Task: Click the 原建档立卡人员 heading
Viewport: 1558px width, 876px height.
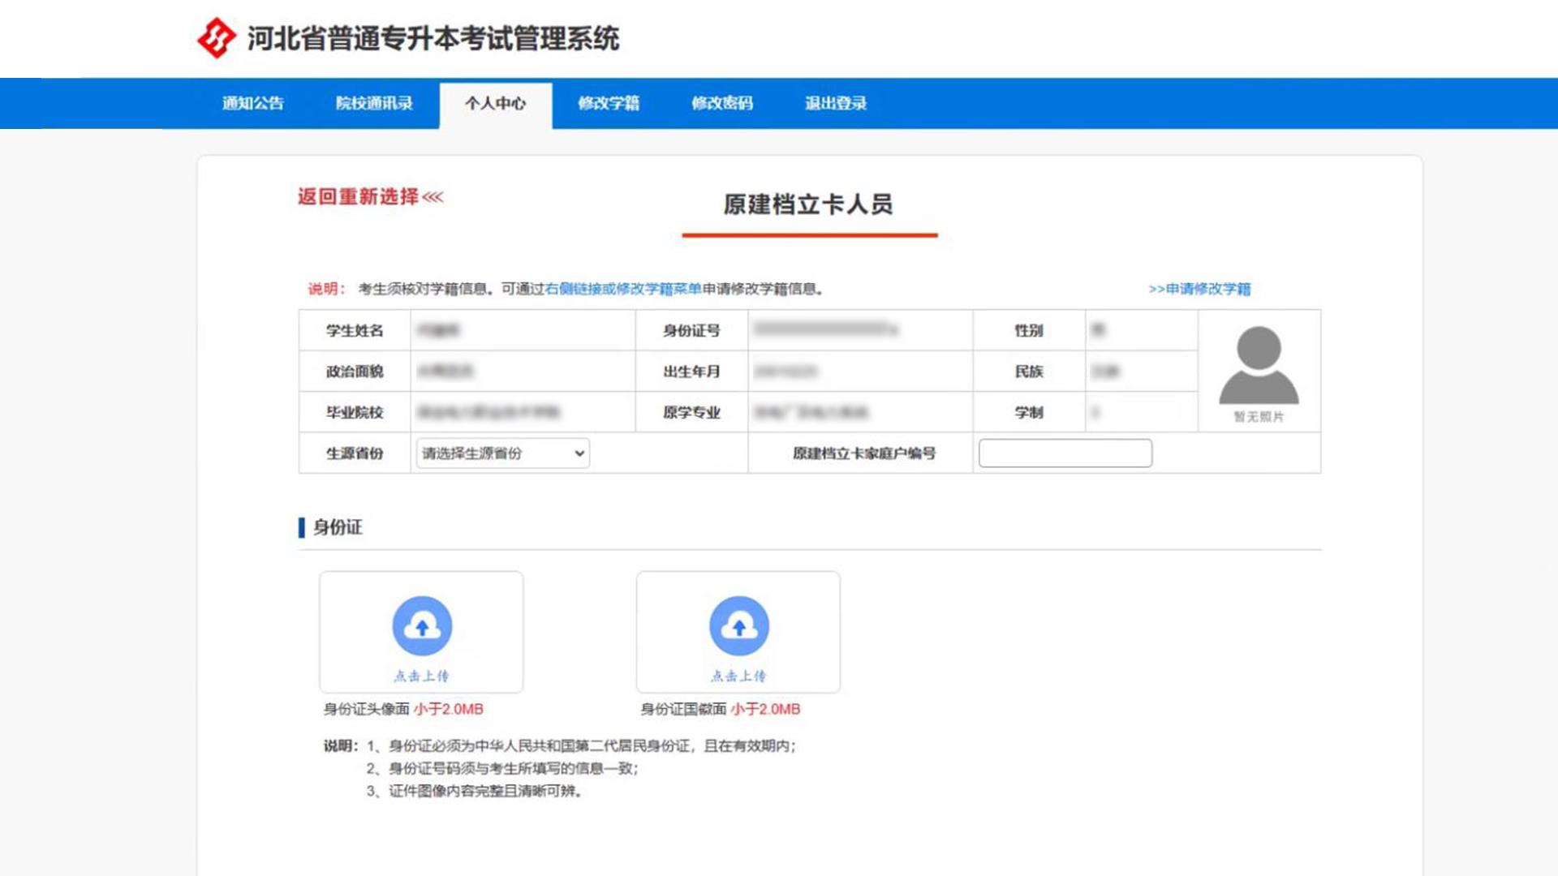Action: point(808,204)
